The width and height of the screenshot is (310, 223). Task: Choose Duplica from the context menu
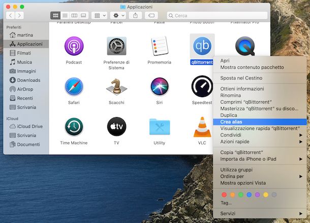click(260, 115)
